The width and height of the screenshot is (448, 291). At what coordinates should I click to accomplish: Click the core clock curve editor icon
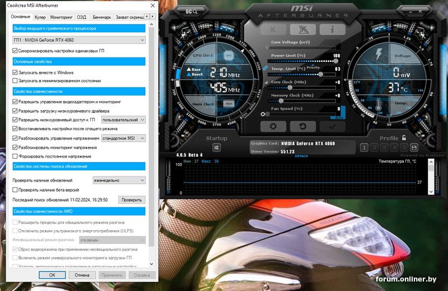tap(266, 82)
